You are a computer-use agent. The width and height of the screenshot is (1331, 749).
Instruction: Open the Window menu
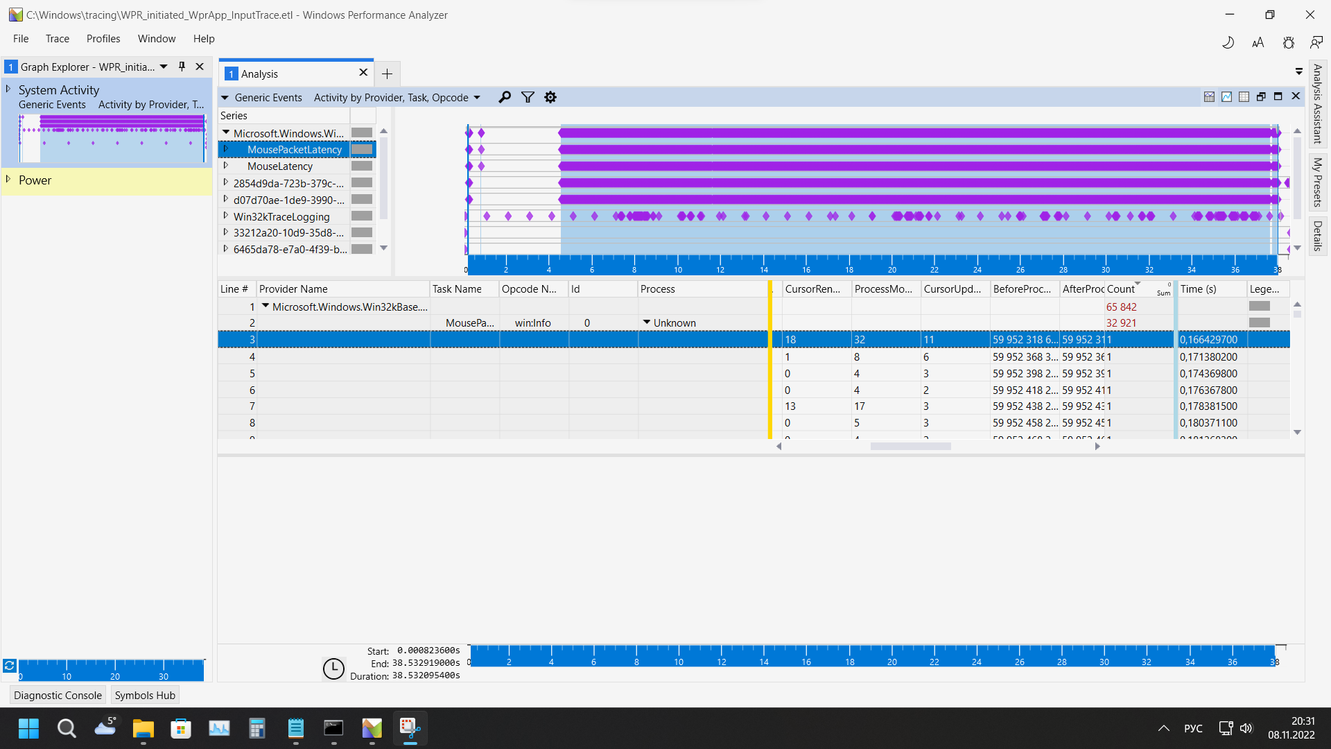coord(157,39)
